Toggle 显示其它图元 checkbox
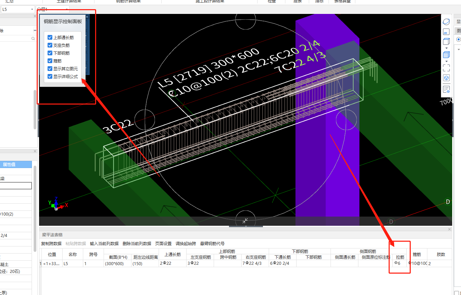Image resolution: width=461 pixels, height=295 pixels. point(50,69)
